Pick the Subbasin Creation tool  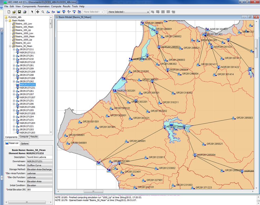click(x=48, y=12)
